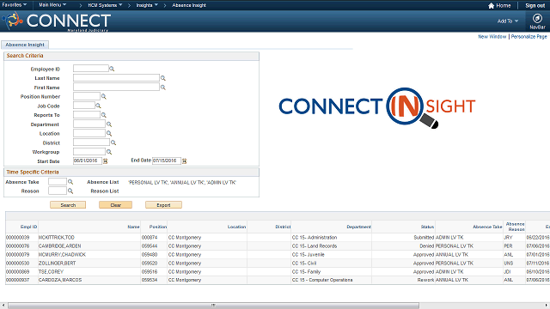Open the Reason lookup magnifier

click(x=70, y=191)
